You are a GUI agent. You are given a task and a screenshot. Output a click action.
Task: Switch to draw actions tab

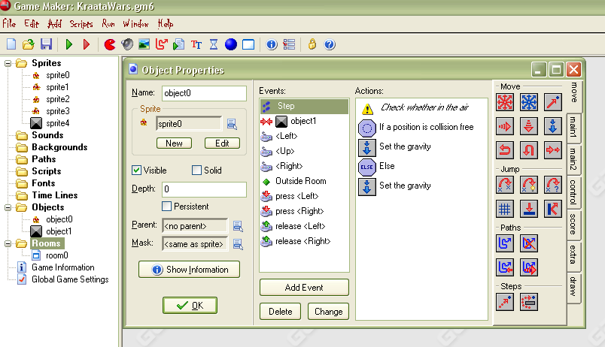(573, 286)
